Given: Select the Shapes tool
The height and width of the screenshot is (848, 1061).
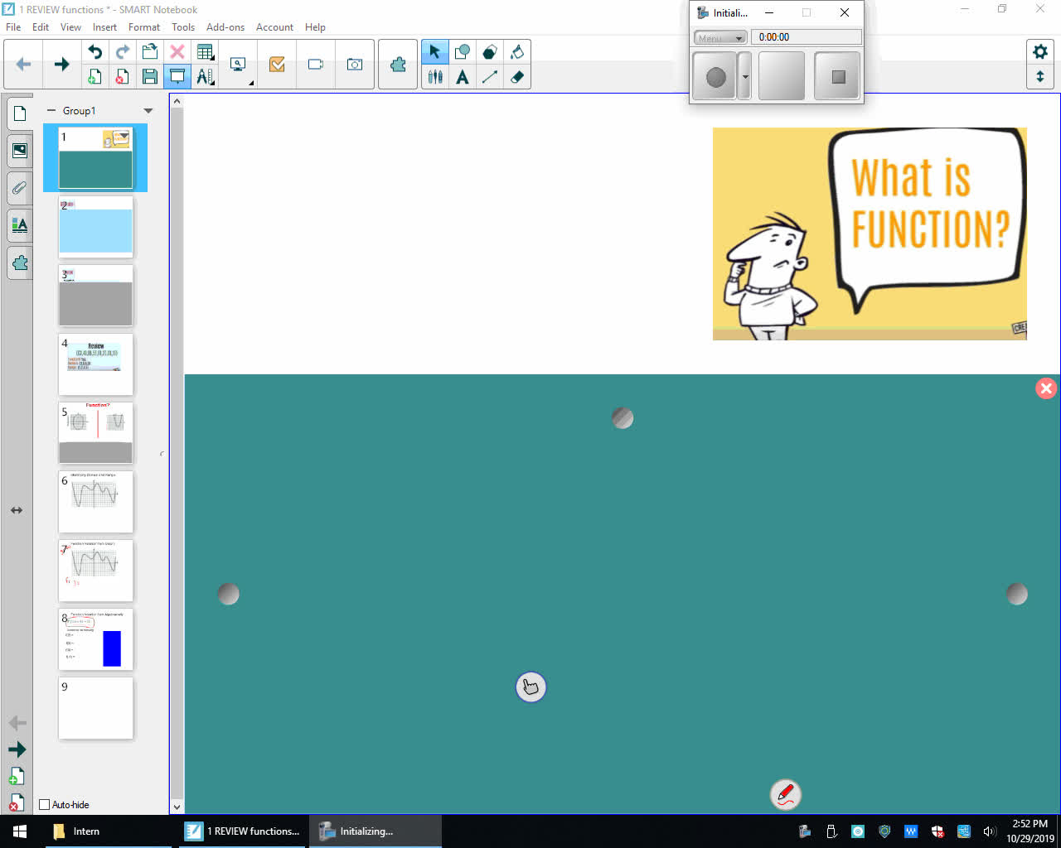Looking at the screenshot, I should point(463,51).
